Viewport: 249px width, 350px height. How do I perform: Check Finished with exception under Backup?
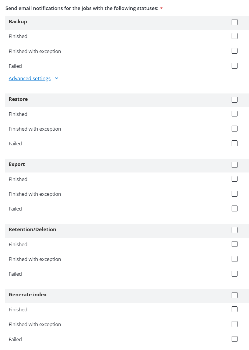(234, 51)
